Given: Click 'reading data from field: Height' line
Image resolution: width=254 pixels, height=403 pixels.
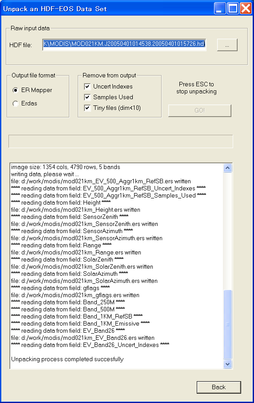Looking at the screenshot, I should (x=61, y=202).
